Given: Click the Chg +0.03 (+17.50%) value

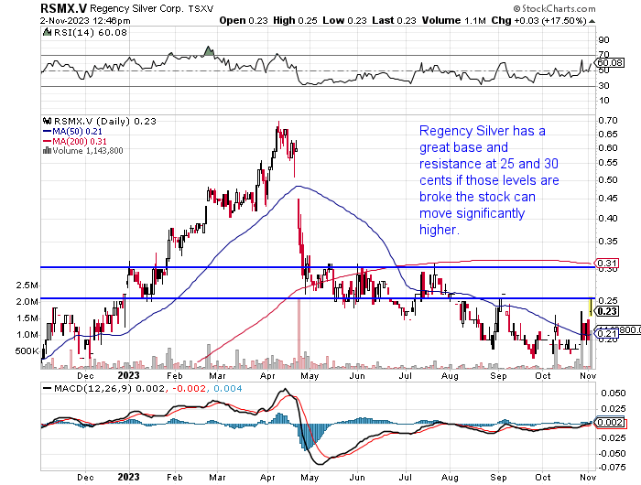Looking at the screenshot, I should point(539,20).
